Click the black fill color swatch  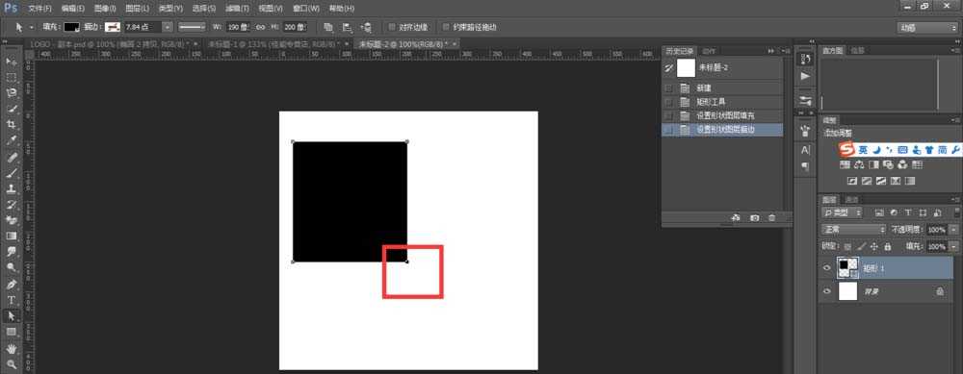72,27
